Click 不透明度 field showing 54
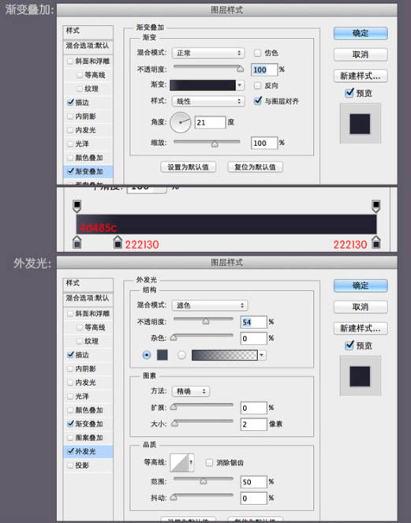 click(253, 322)
